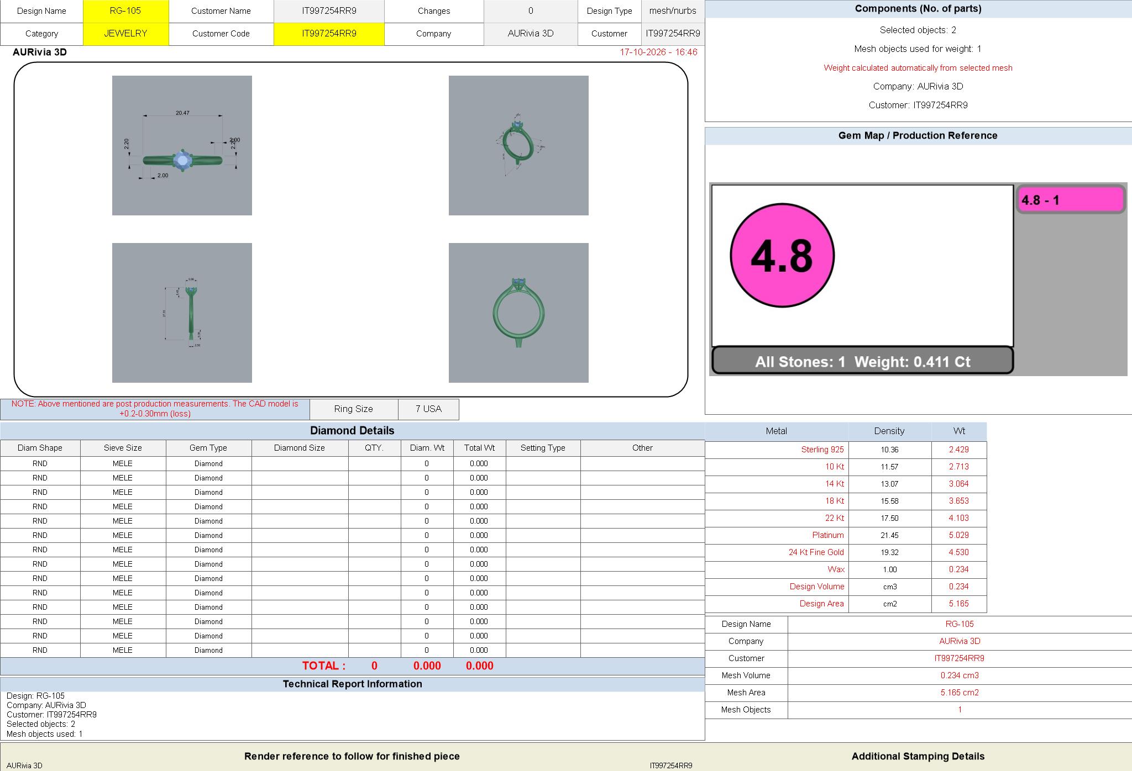
Task: Select the Diamond Size column header
Action: pos(300,448)
